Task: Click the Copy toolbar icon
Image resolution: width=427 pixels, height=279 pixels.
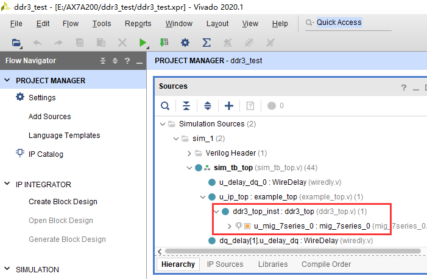Action: 80,43
